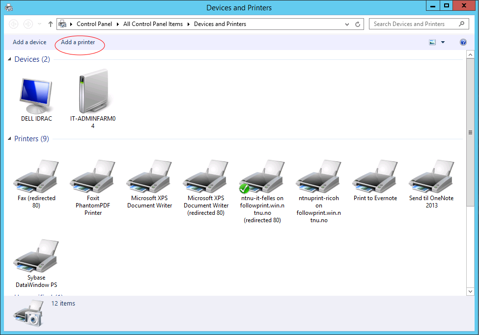Click the window system icon in title bar

9,8
